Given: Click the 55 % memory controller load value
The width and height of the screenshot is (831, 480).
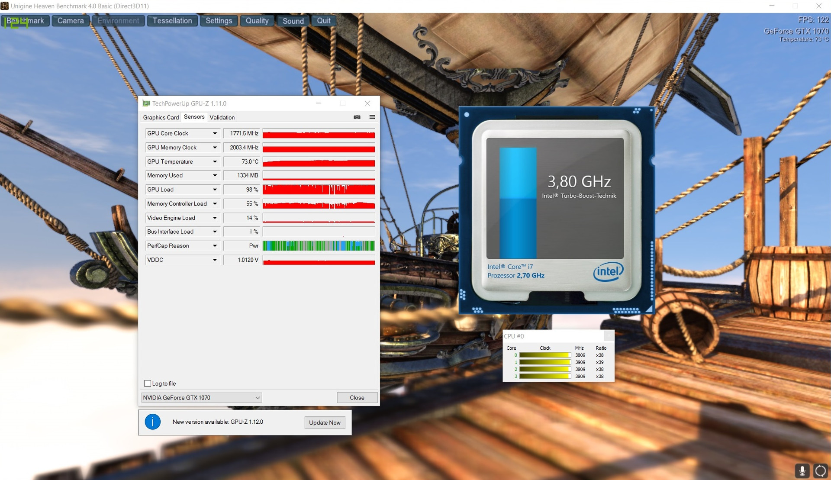Looking at the screenshot, I should click(242, 204).
